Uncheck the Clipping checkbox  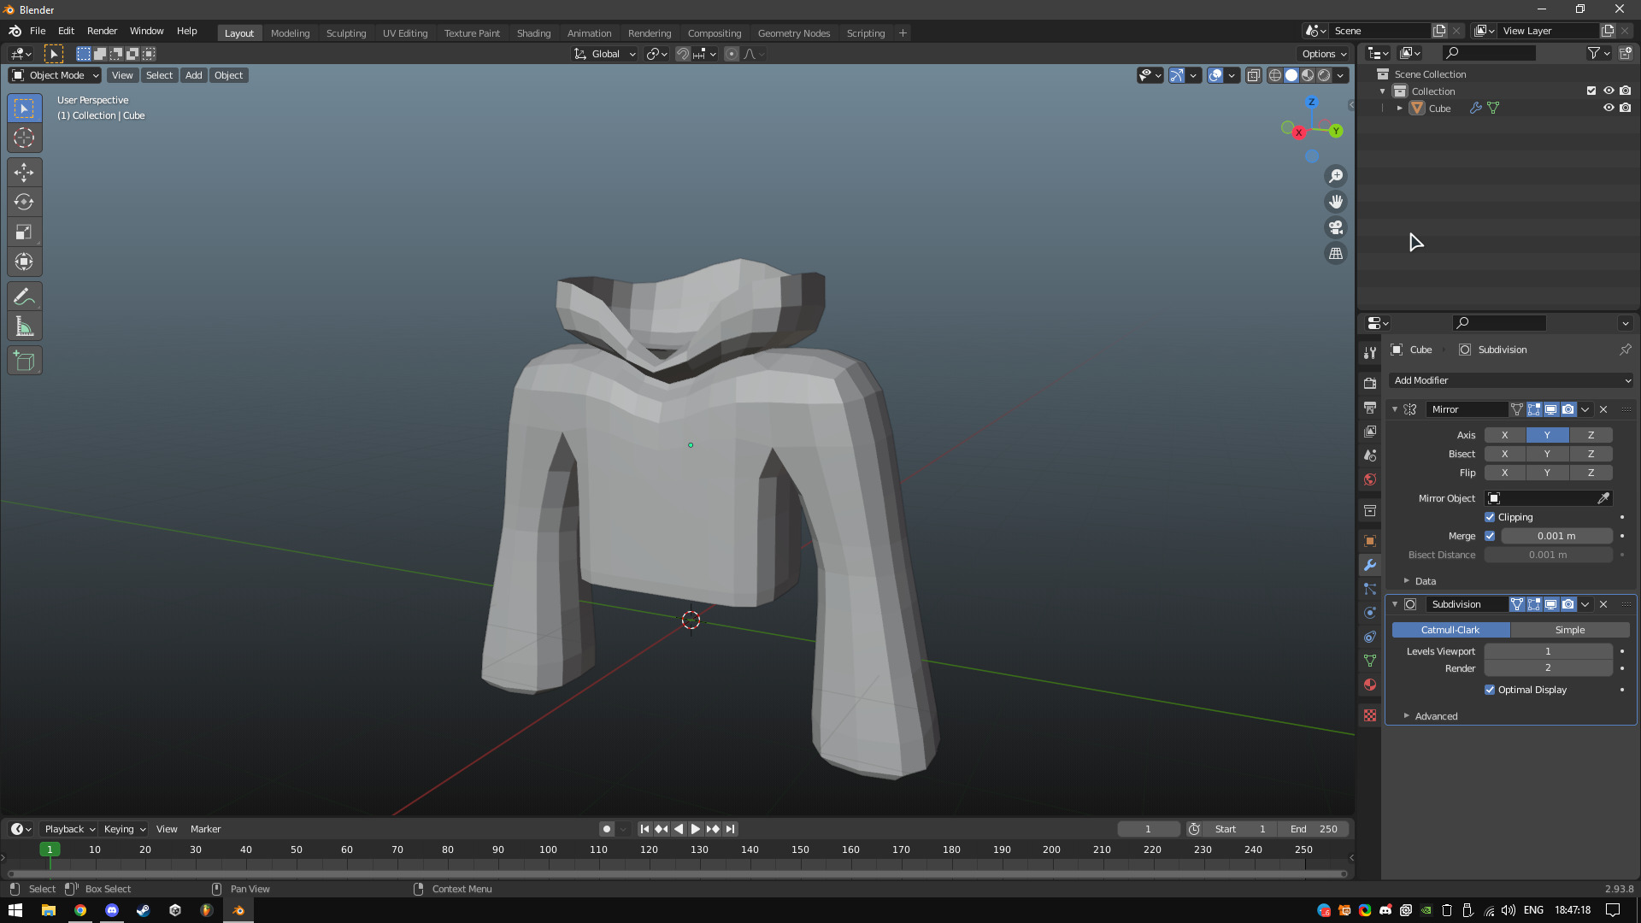click(x=1490, y=517)
